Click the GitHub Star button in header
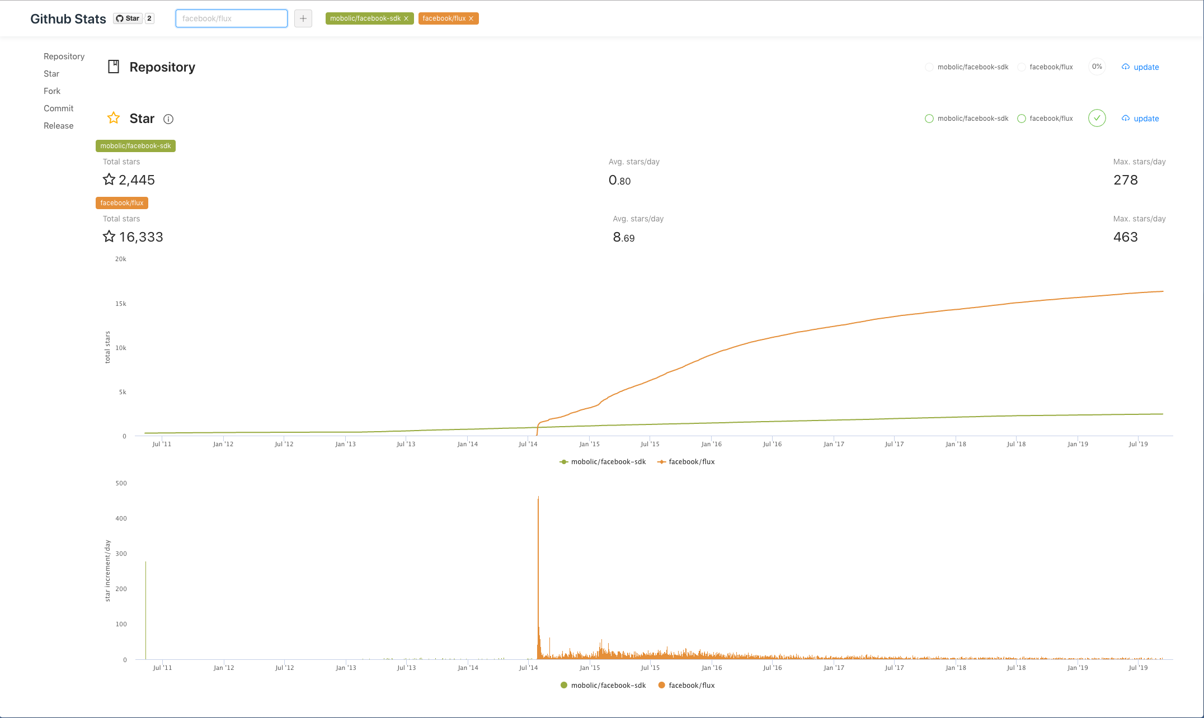1204x718 pixels. (128, 18)
